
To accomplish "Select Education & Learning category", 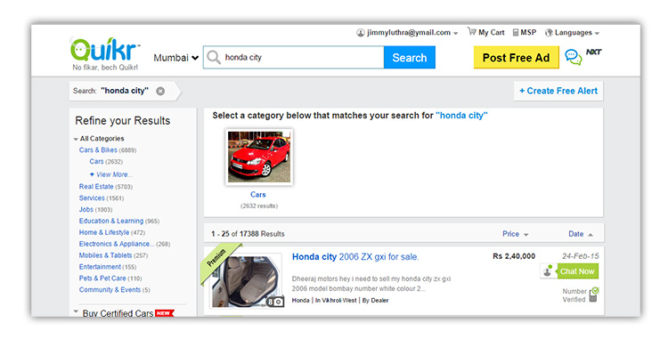I will point(111,222).
